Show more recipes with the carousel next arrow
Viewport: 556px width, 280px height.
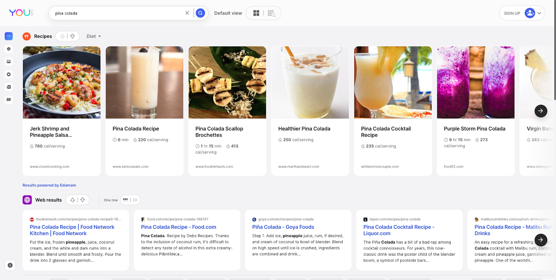(541, 111)
